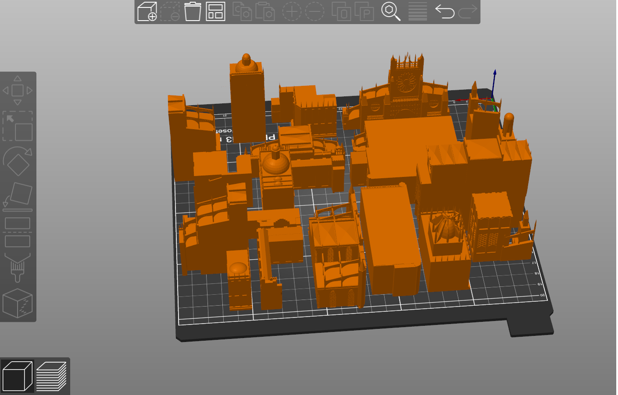
Task: Switch to 3D editor view
Action: coord(18,376)
